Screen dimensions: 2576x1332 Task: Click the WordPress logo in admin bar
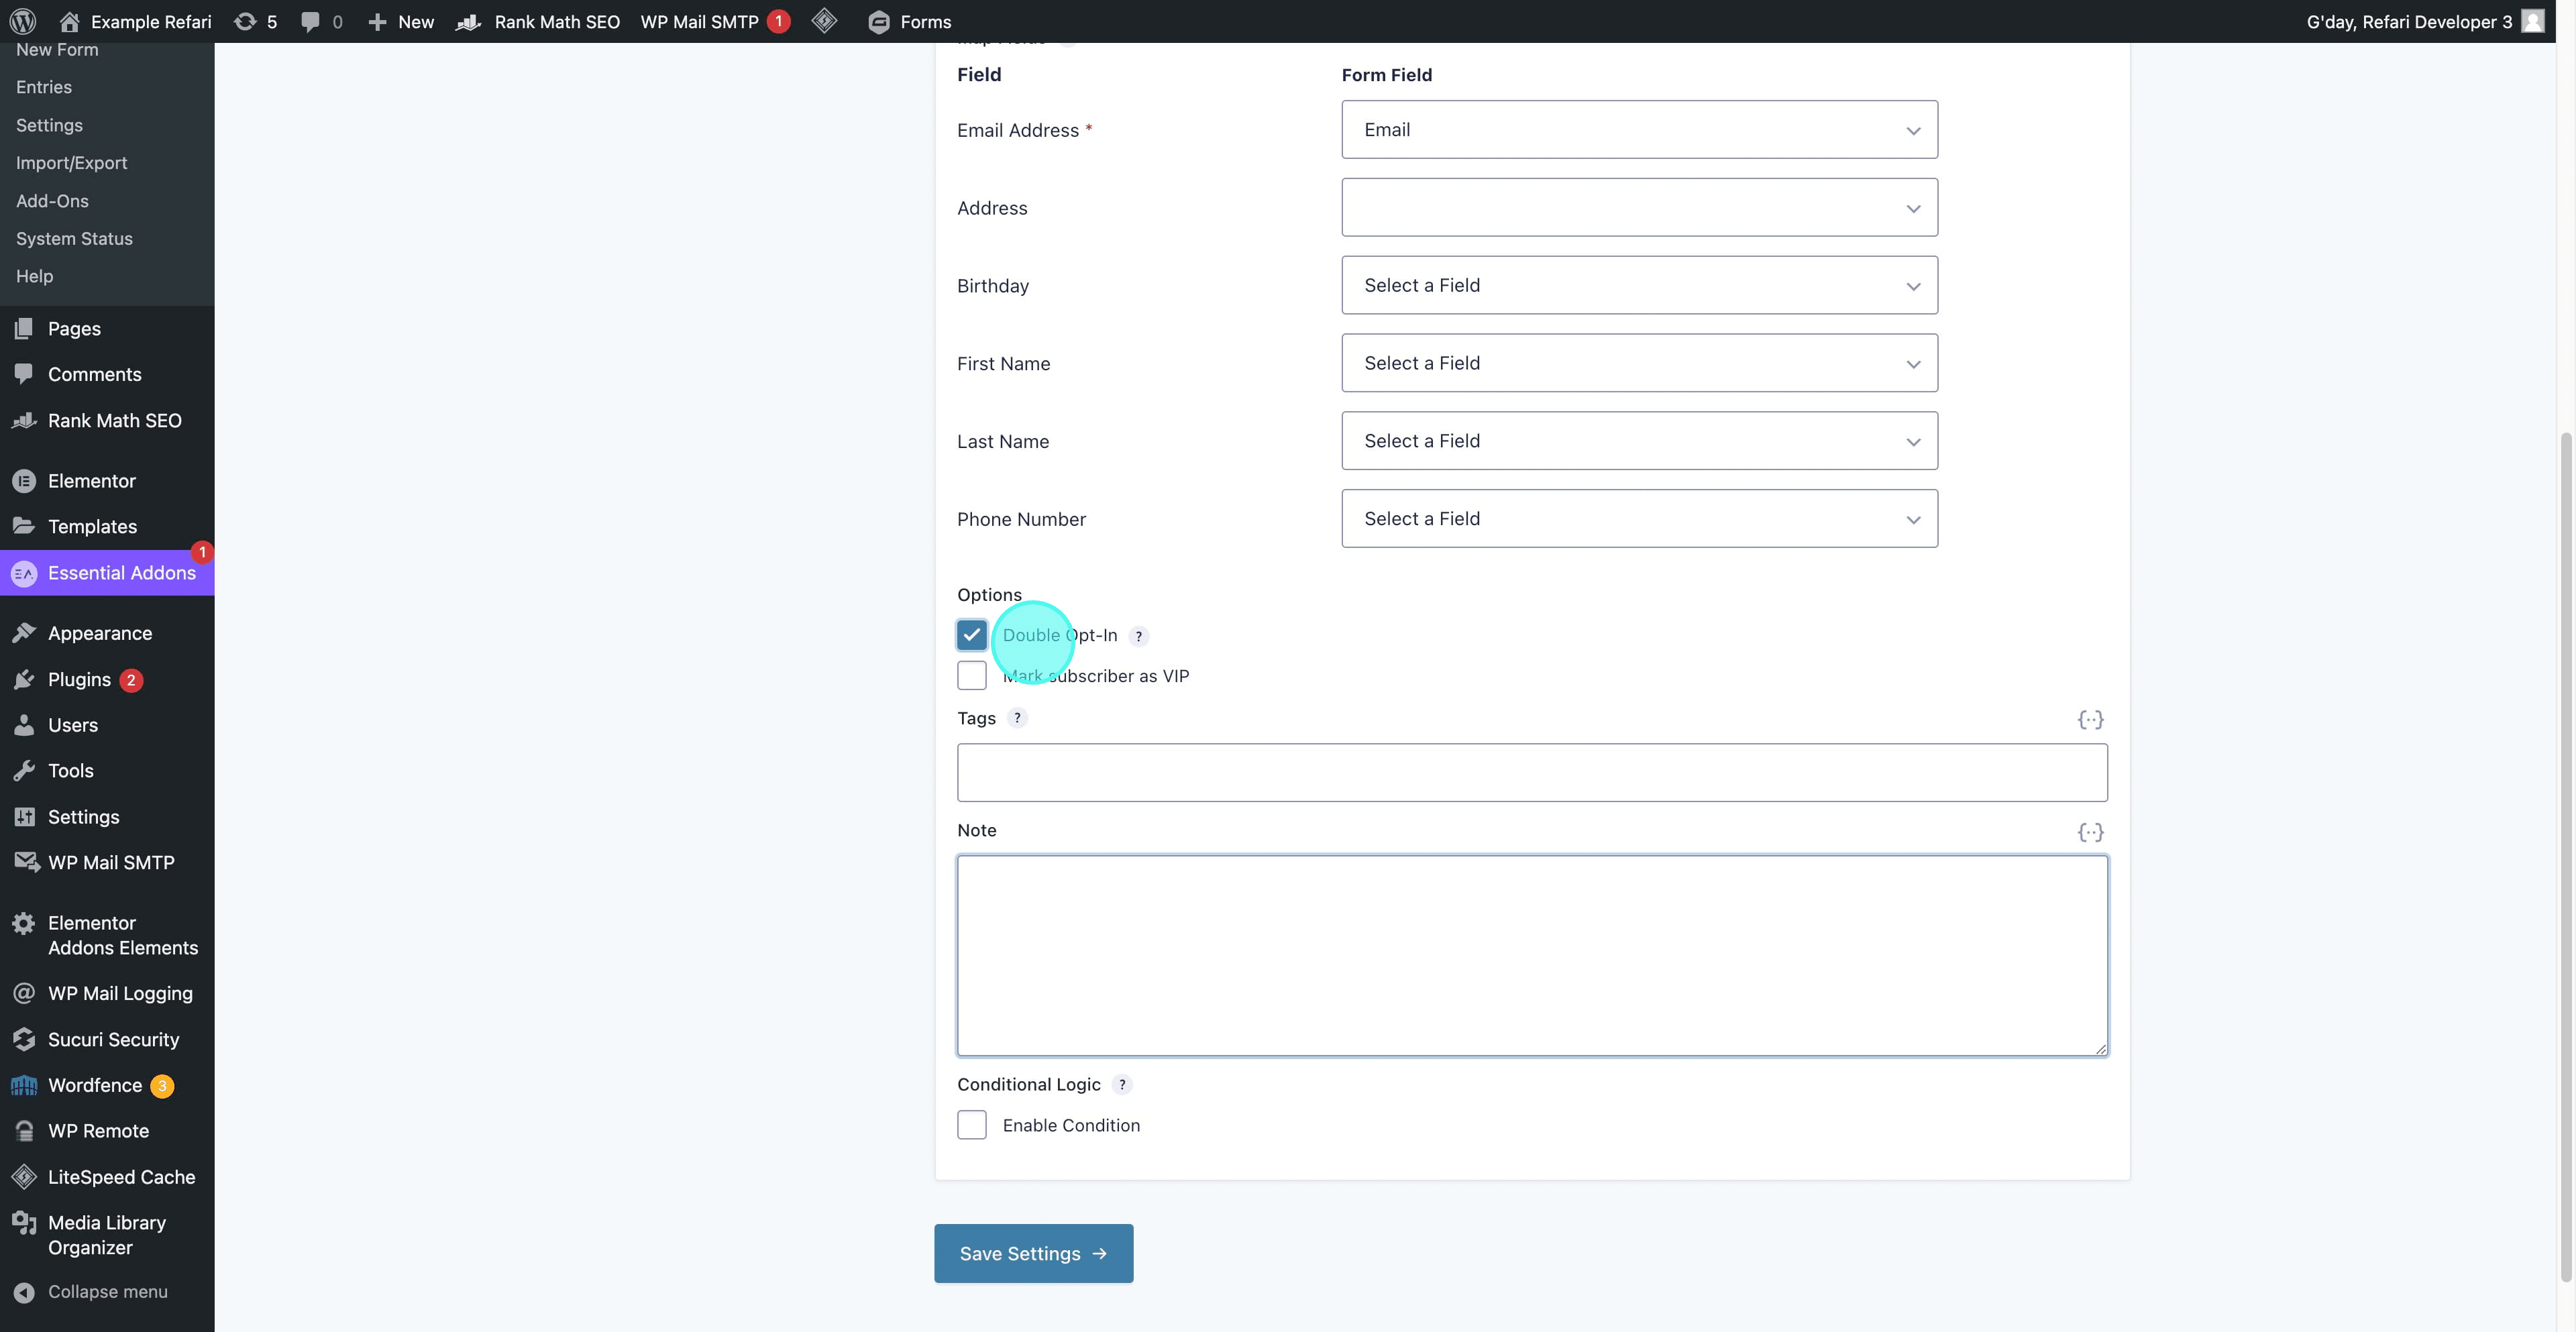click(x=23, y=21)
